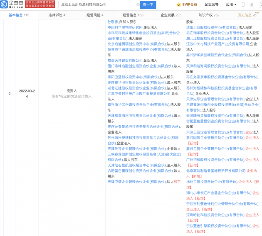Image resolution: width=262 pixels, height=236 pixels.
Task: Open 广州初枫股权投资合伙企业 link
Action: coord(215,160)
